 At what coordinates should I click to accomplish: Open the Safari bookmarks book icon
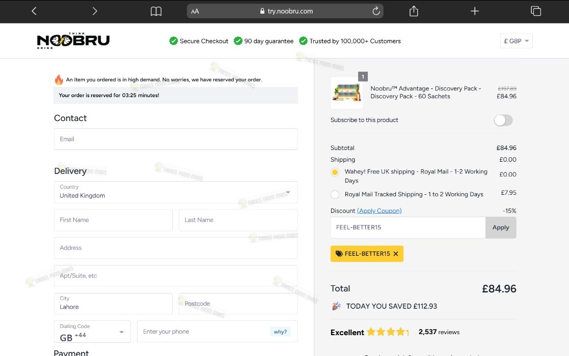tap(156, 11)
